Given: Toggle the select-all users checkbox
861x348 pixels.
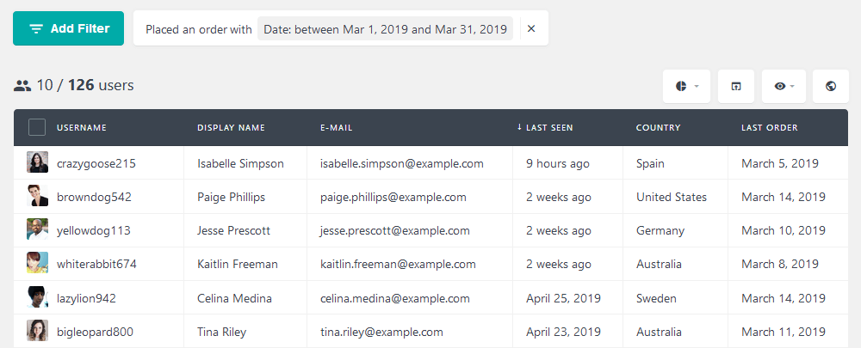Looking at the screenshot, I should click(x=37, y=128).
